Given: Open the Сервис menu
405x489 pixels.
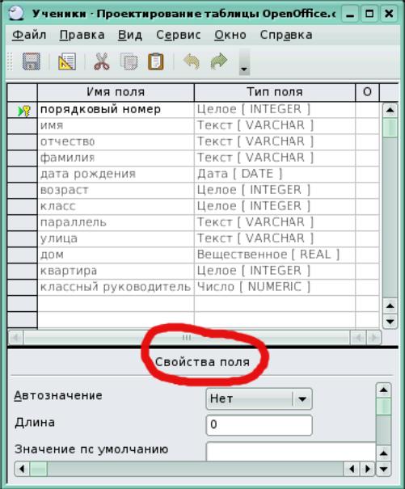Looking at the screenshot, I should (x=179, y=35).
